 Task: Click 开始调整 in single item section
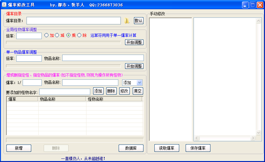(134, 66)
